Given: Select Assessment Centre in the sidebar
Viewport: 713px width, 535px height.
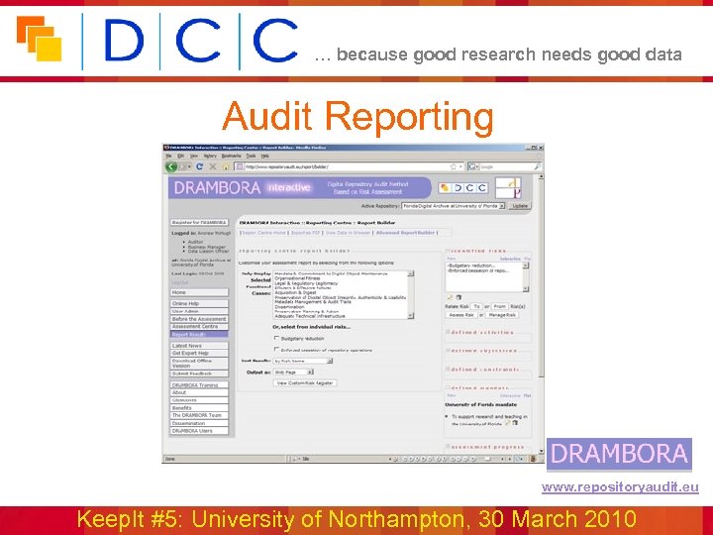Looking at the screenshot, I should (199, 327).
